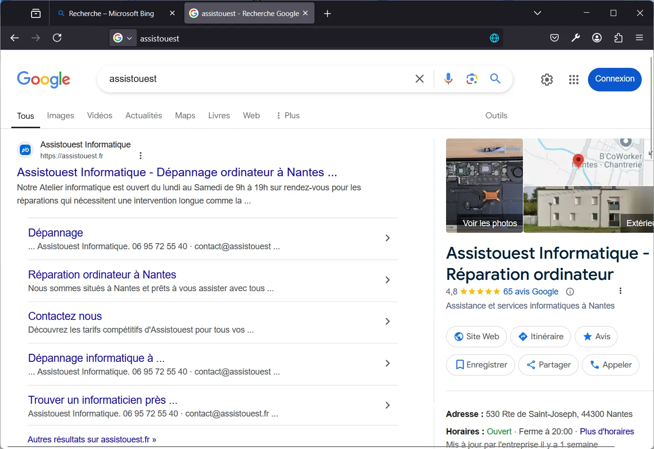The height and width of the screenshot is (449, 654).
Task: Search by image with Google Lens icon
Action: [472, 79]
